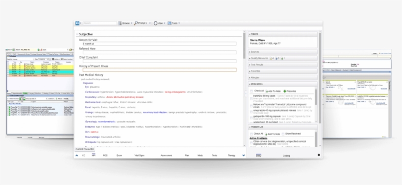The image size is (402, 185).
Task: Expand the Sources panel
Action: click(x=282, y=52)
